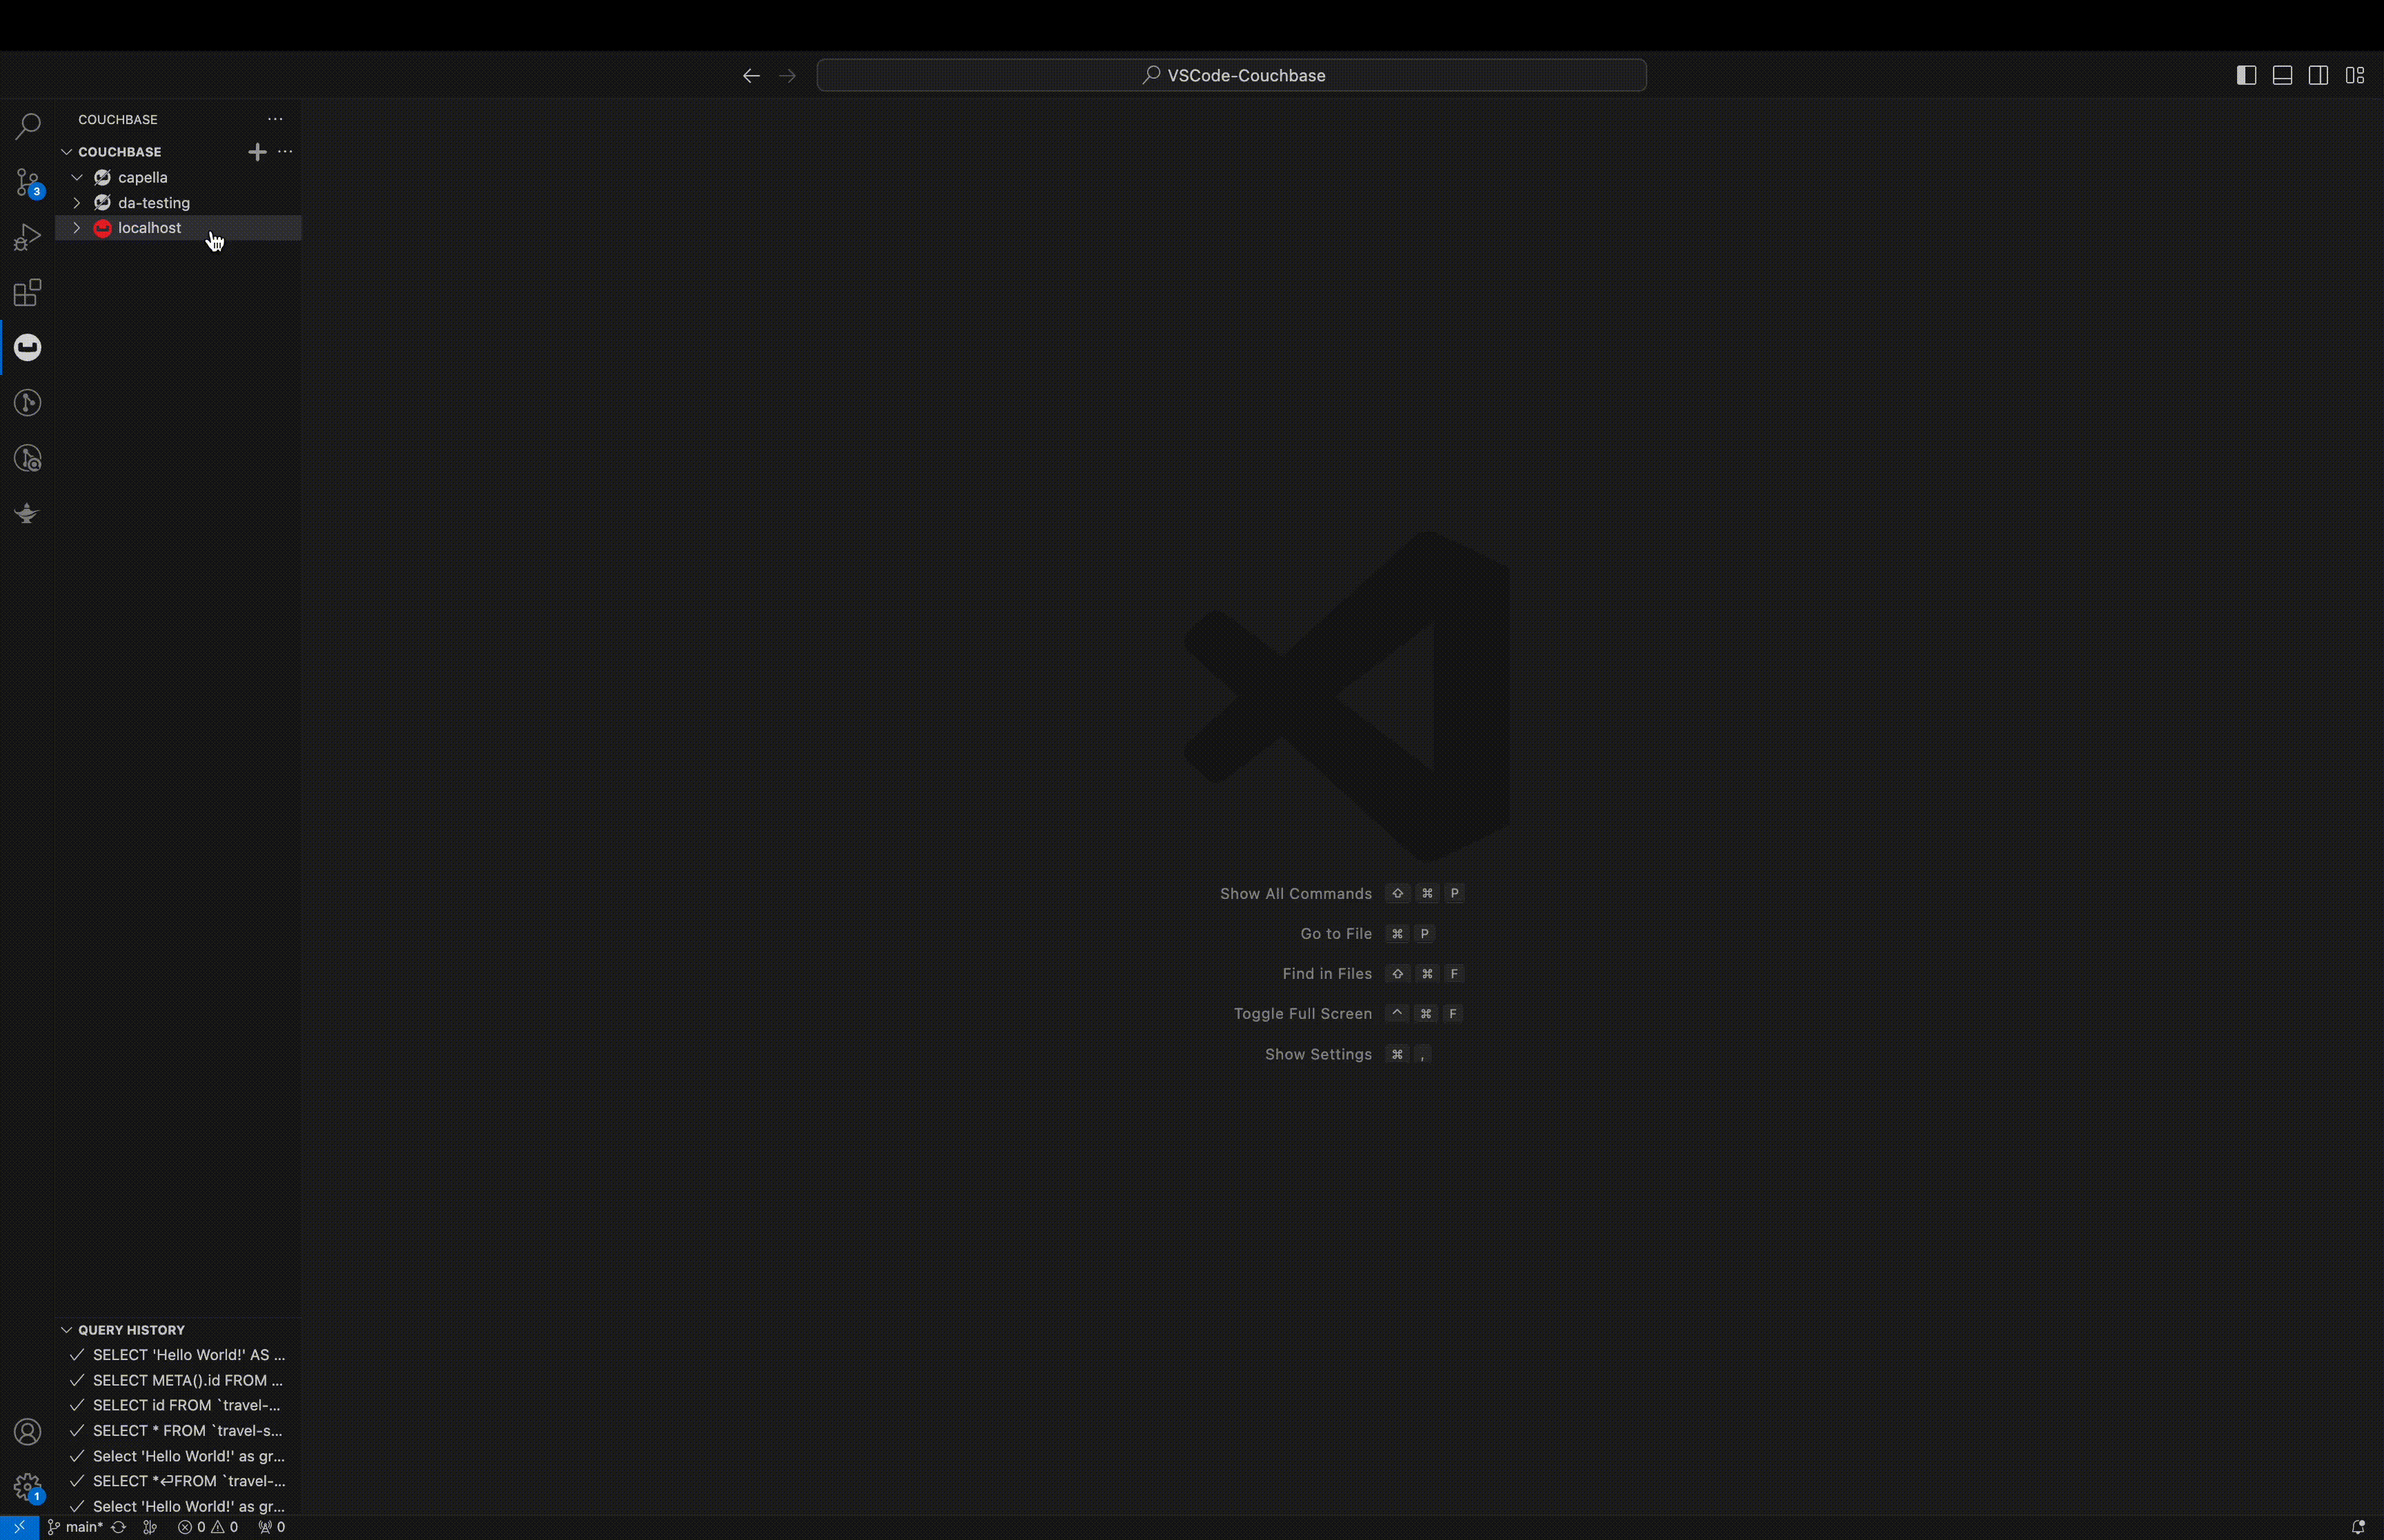Select the Couchbase activity bar icon
This screenshot has width=2384, height=1540.
(27, 347)
